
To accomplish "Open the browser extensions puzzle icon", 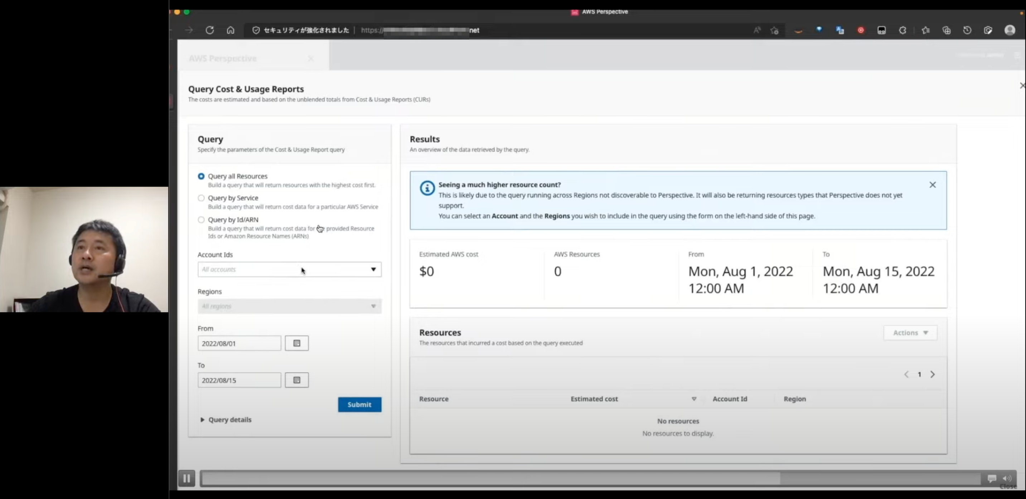I will [x=902, y=30].
